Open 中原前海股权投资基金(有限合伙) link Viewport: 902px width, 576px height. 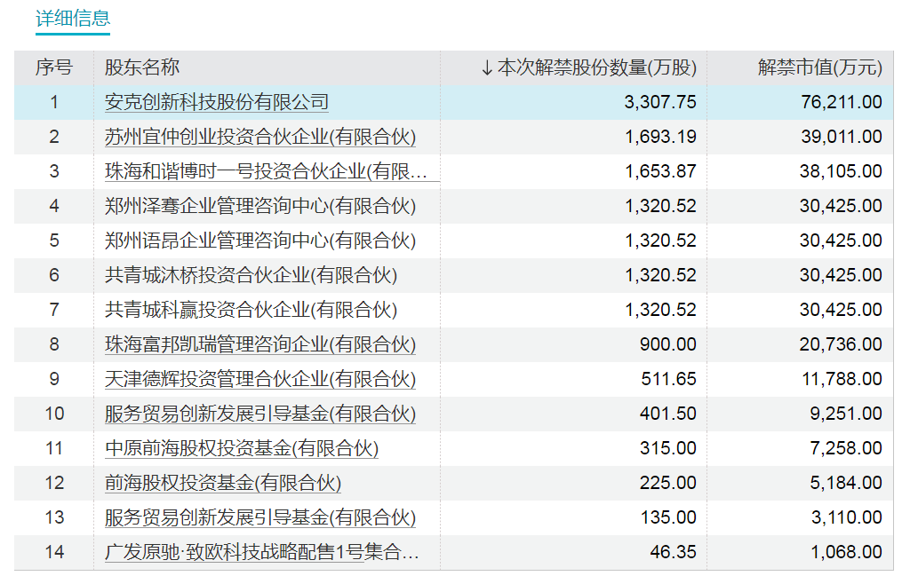click(x=242, y=448)
